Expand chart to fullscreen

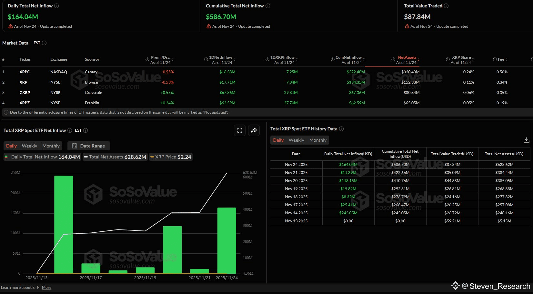(240, 130)
